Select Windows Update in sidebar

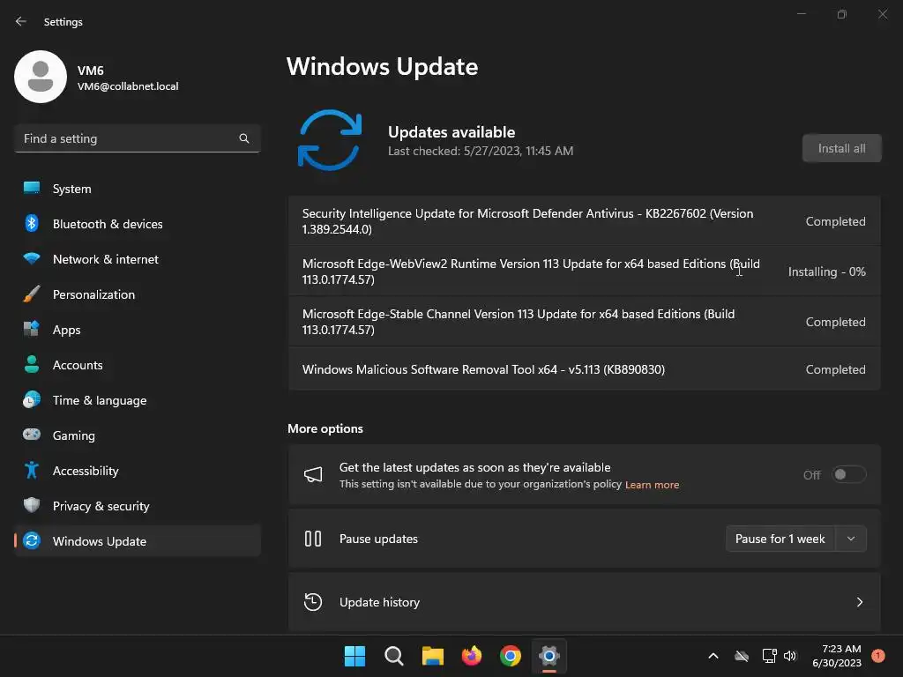[x=137, y=540]
